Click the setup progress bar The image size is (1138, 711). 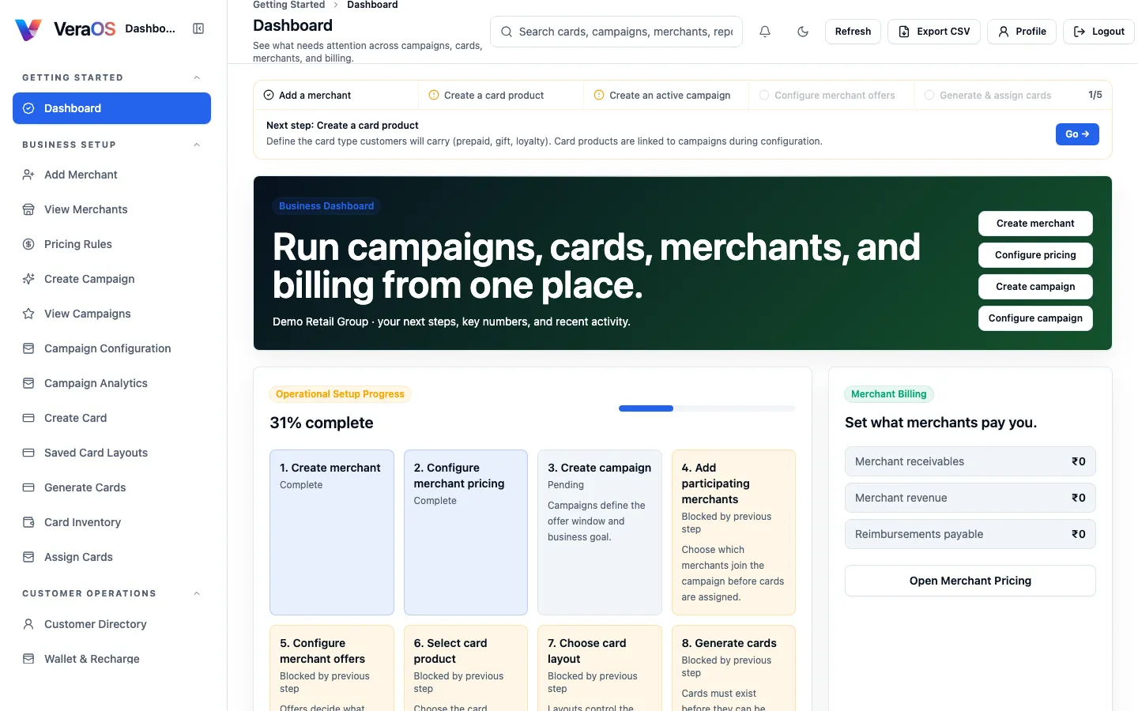click(x=707, y=408)
